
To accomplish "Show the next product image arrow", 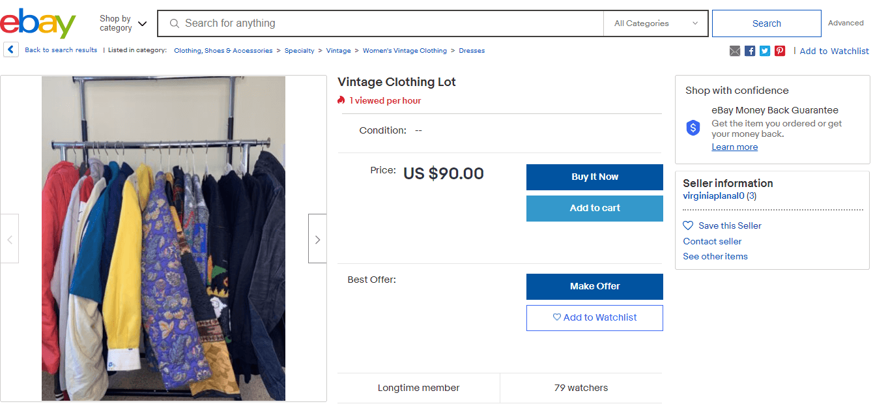I will point(317,239).
